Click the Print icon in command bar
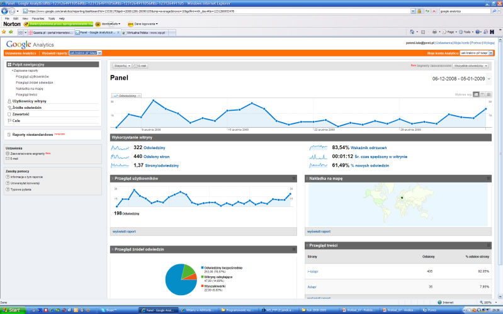Screen dimensions: 503x314 (434, 32)
